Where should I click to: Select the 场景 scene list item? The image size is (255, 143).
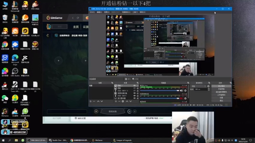(101, 85)
